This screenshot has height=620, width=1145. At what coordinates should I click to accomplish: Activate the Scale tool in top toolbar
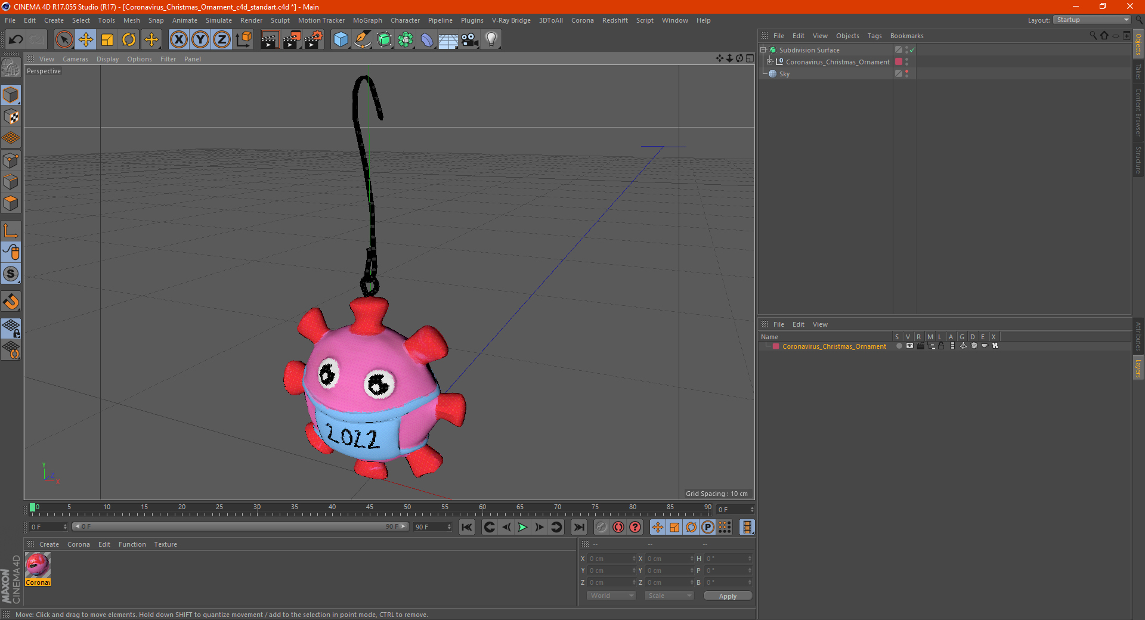(107, 40)
